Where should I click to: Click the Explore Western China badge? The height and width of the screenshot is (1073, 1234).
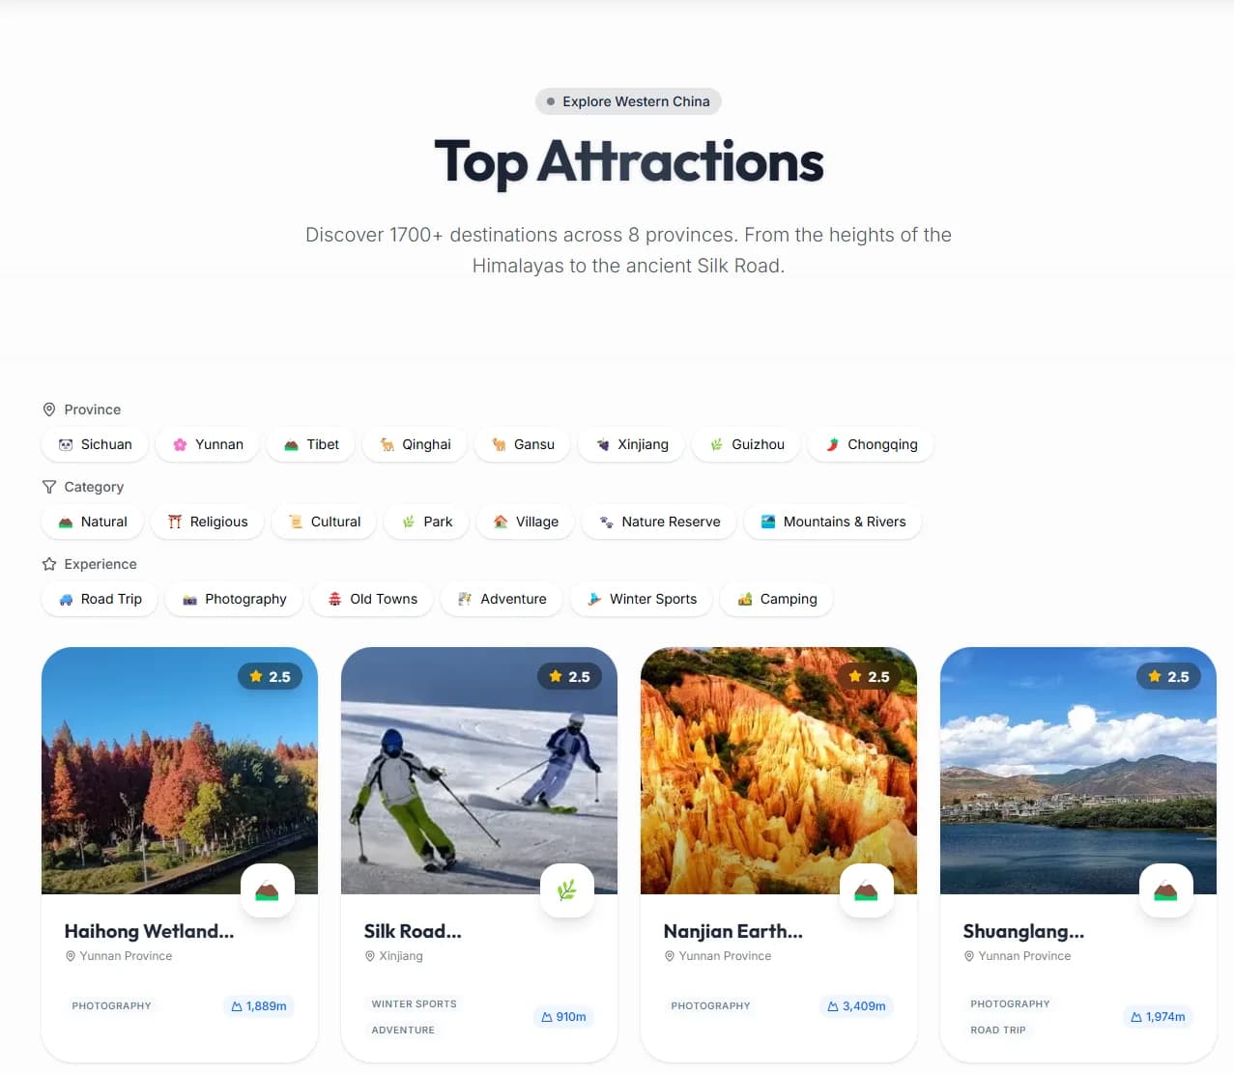click(x=628, y=101)
